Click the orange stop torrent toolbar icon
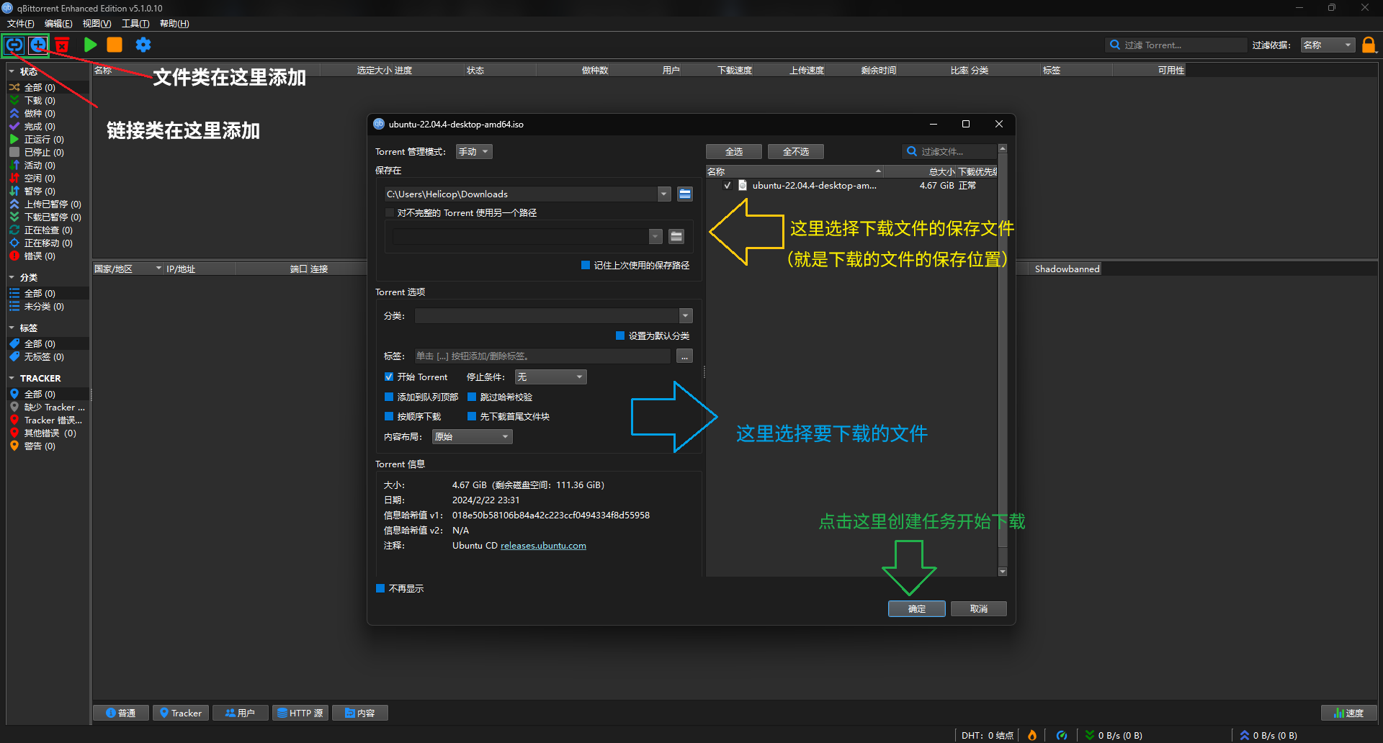Image resolution: width=1383 pixels, height=743 pixels. coord(115,45)
